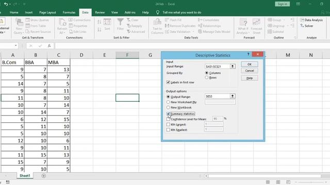The height and width of the screenshot is (185, 330).
Task: Open the Name Box dropdown arrow
Action: (x=16, y=46)
